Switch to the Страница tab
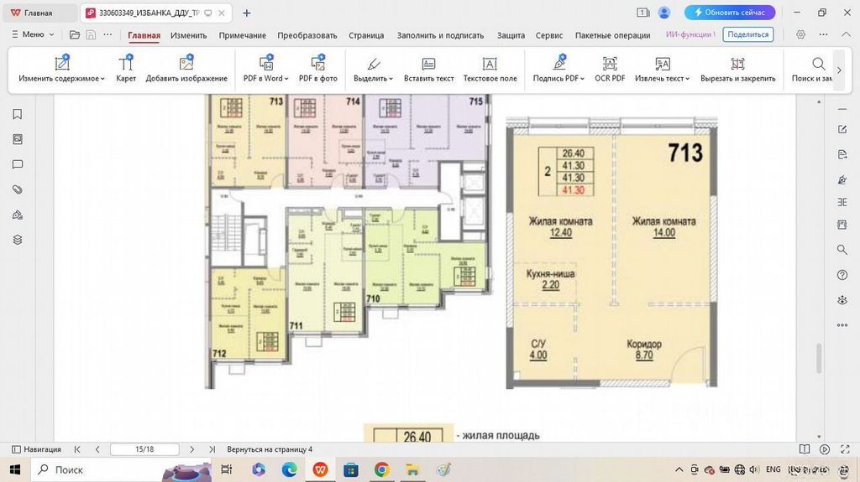Screen dimensions: 860x482 pos(366,35)
